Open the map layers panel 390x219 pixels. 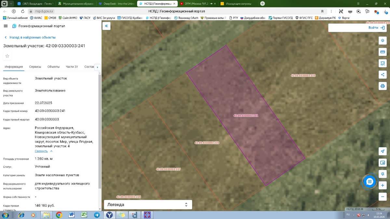[x=383, y=41]
